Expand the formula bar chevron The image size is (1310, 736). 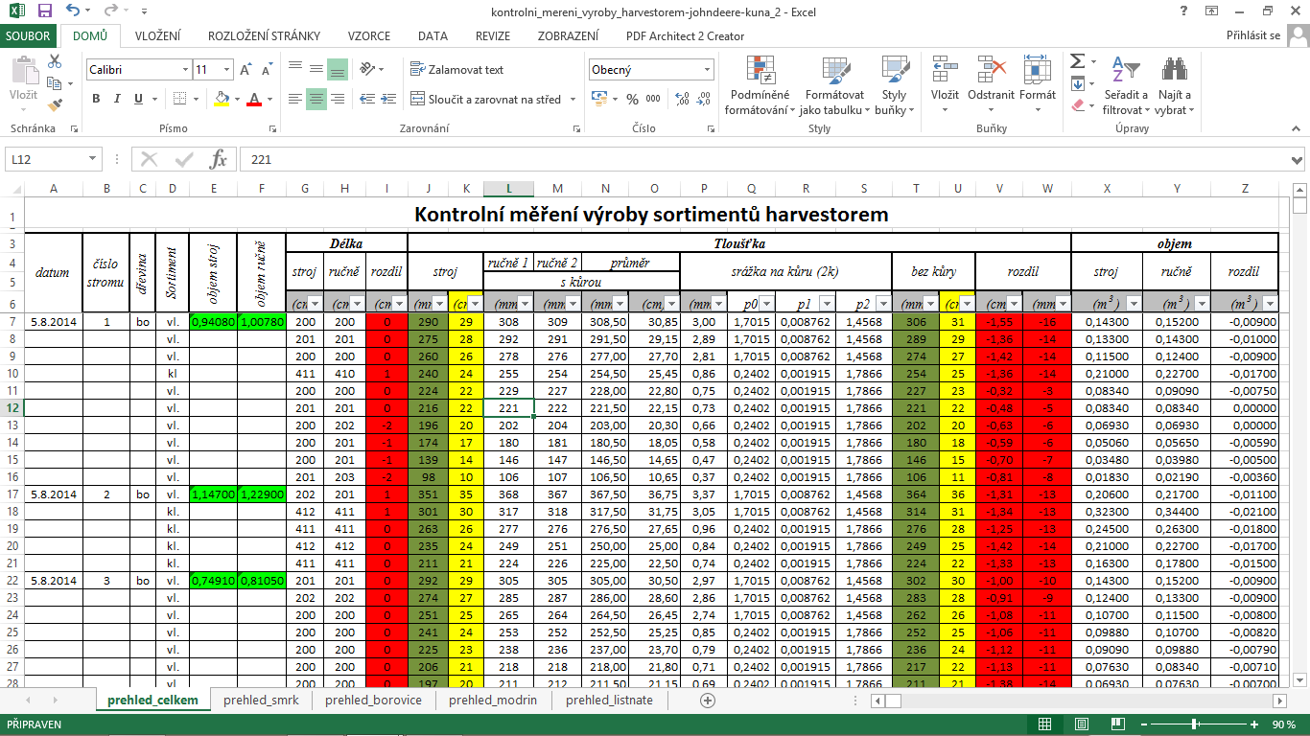[1298, 160]
